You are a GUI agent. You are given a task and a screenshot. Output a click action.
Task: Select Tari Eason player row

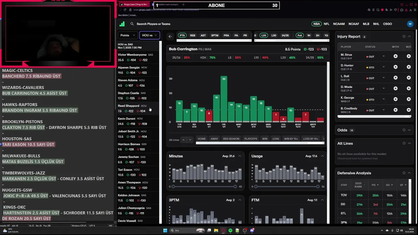click(x=138, y=172)
